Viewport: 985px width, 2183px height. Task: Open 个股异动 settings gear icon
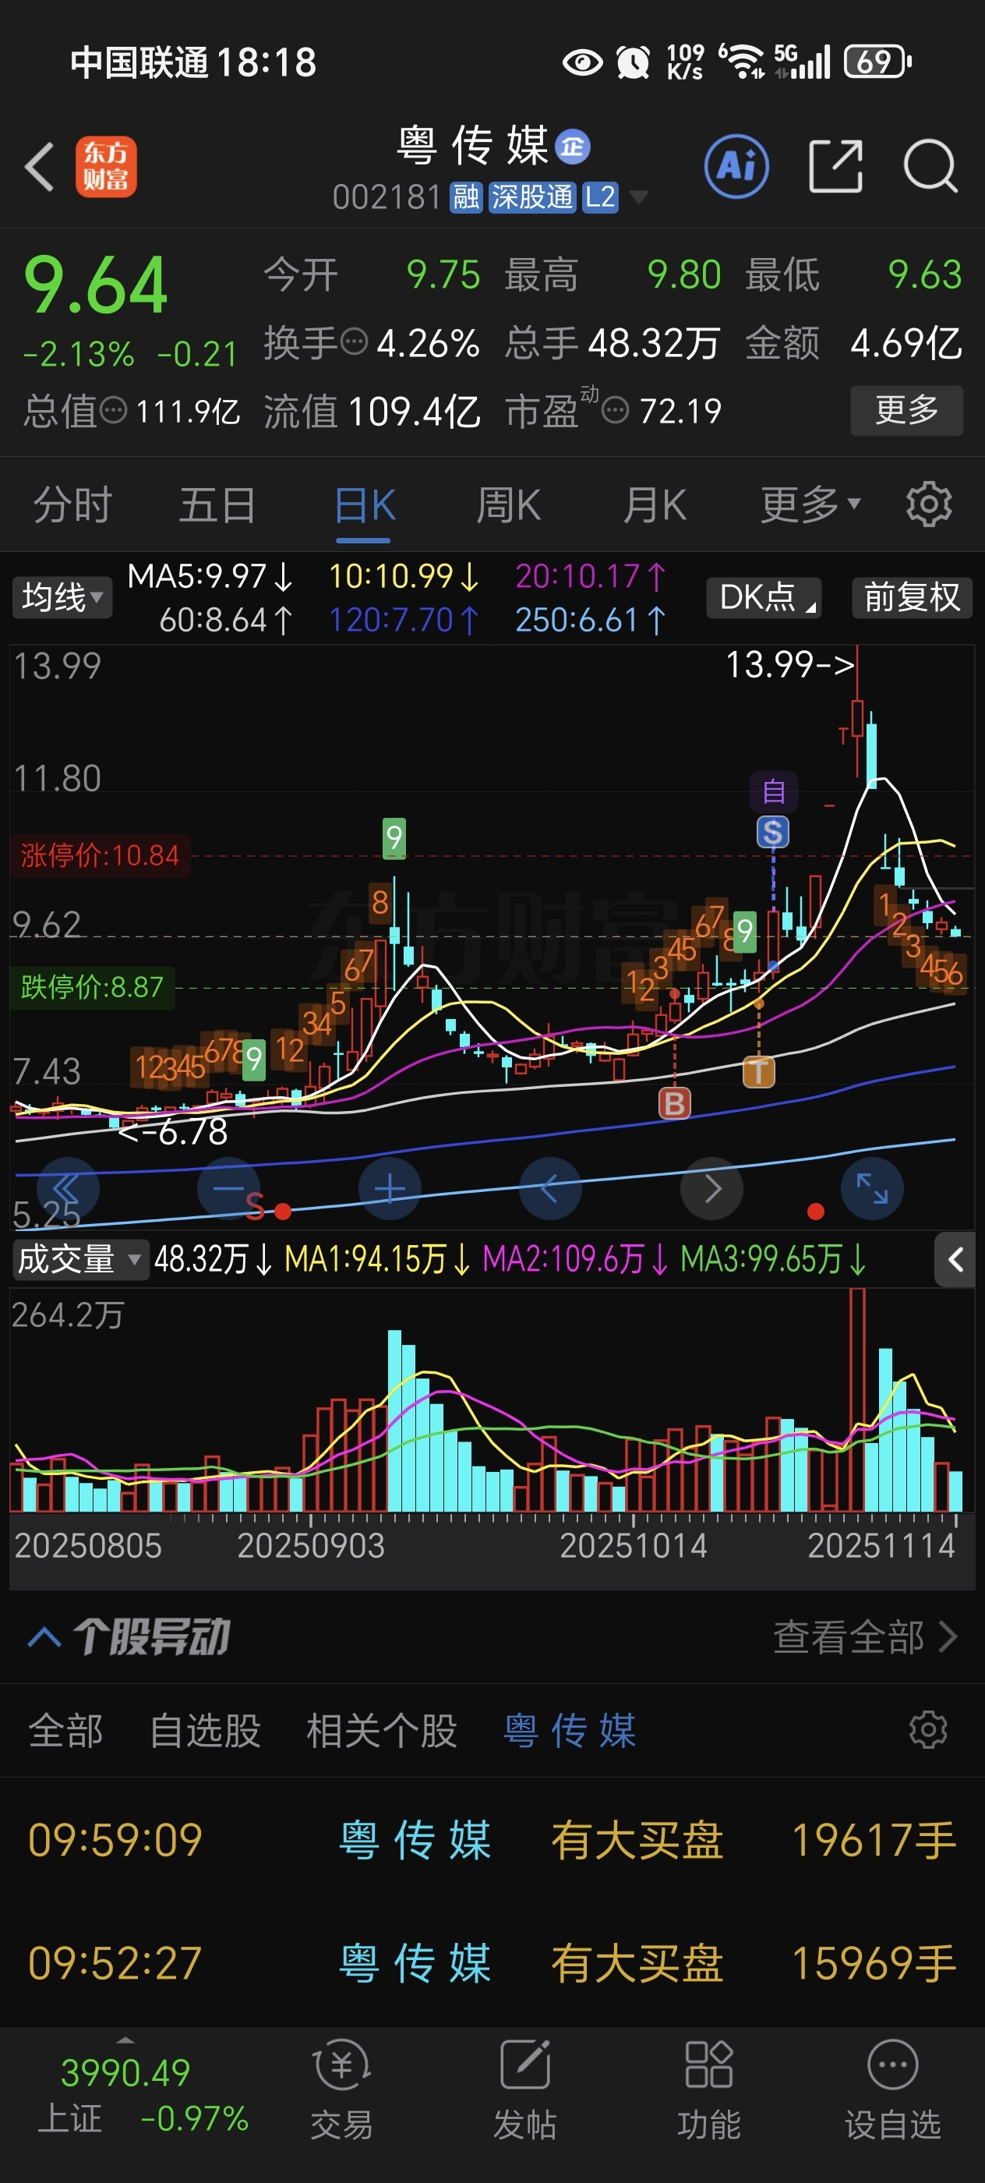point(927,1731)
